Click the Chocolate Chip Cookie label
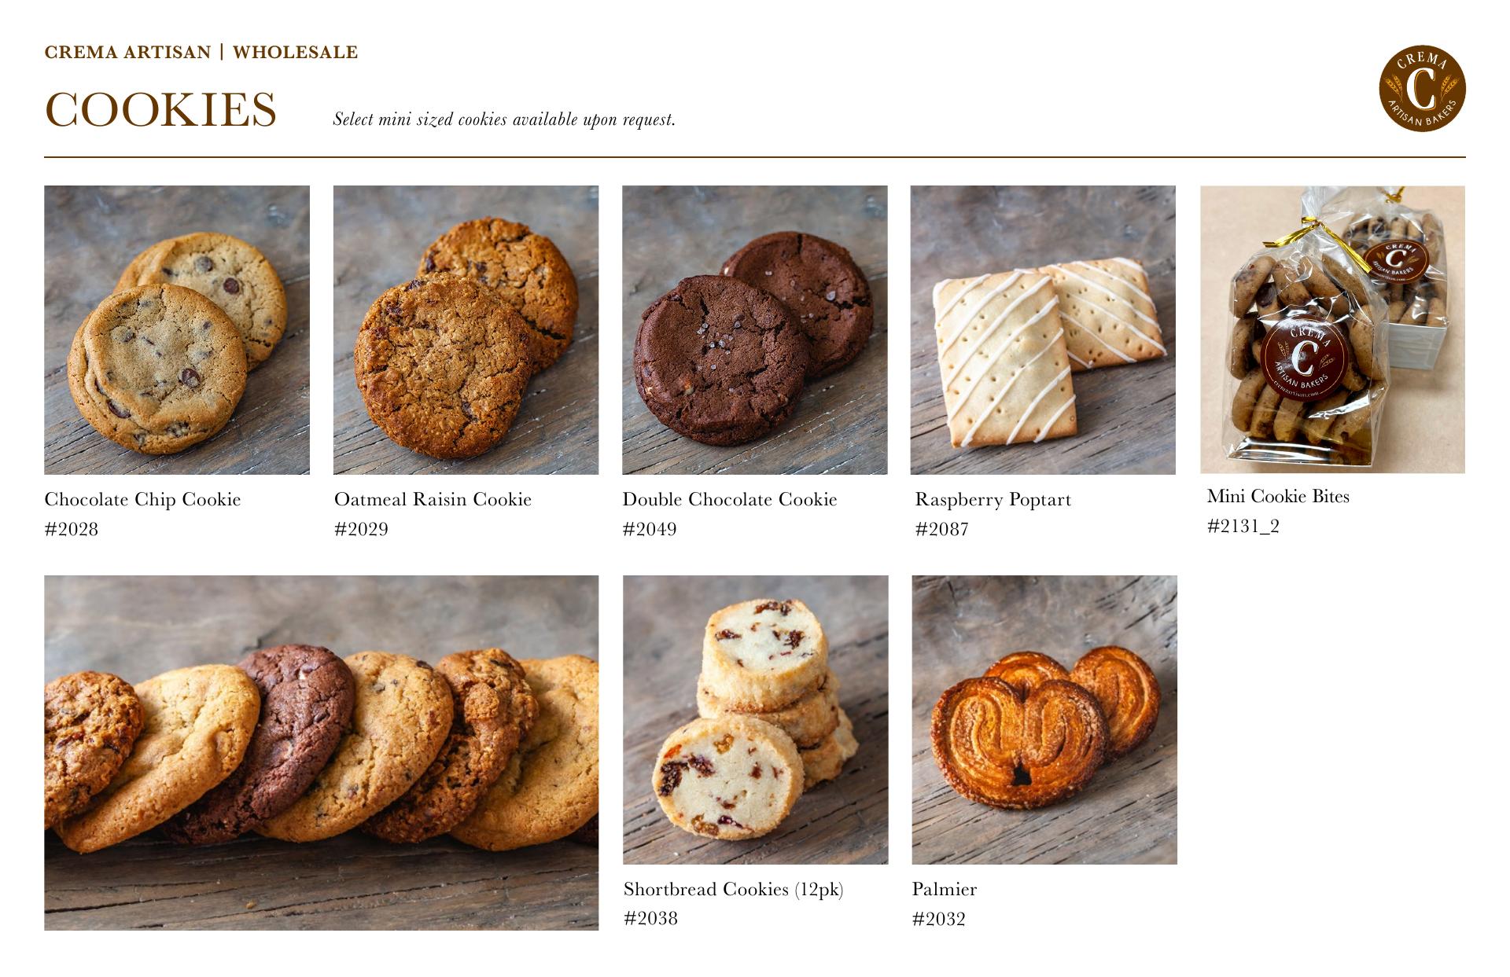The image size is (1510, 977). coord(142,500)
